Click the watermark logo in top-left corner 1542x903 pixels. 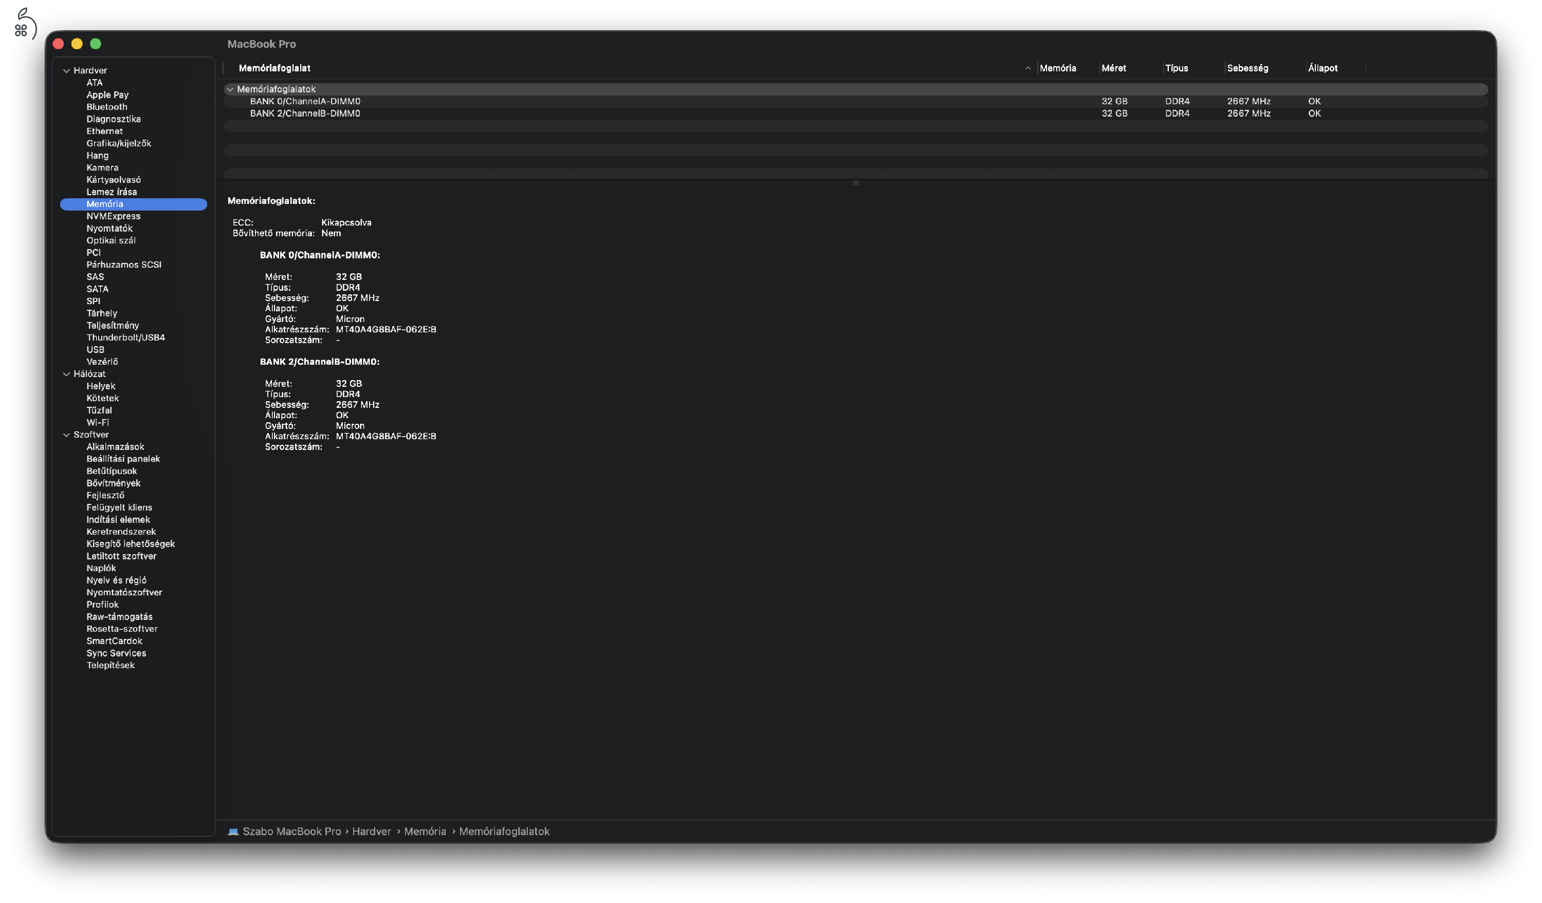(x=25, y=24)
